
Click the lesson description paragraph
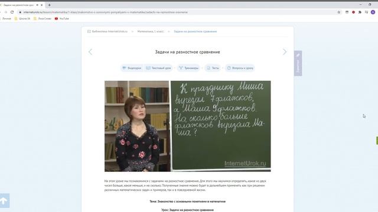[185, 185]
